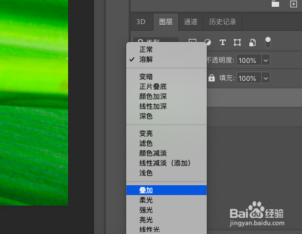Filter layers by adjustment layer icon
Viewport: 302px width, 234px height.
pyautogui.click(x=208, y=42)
